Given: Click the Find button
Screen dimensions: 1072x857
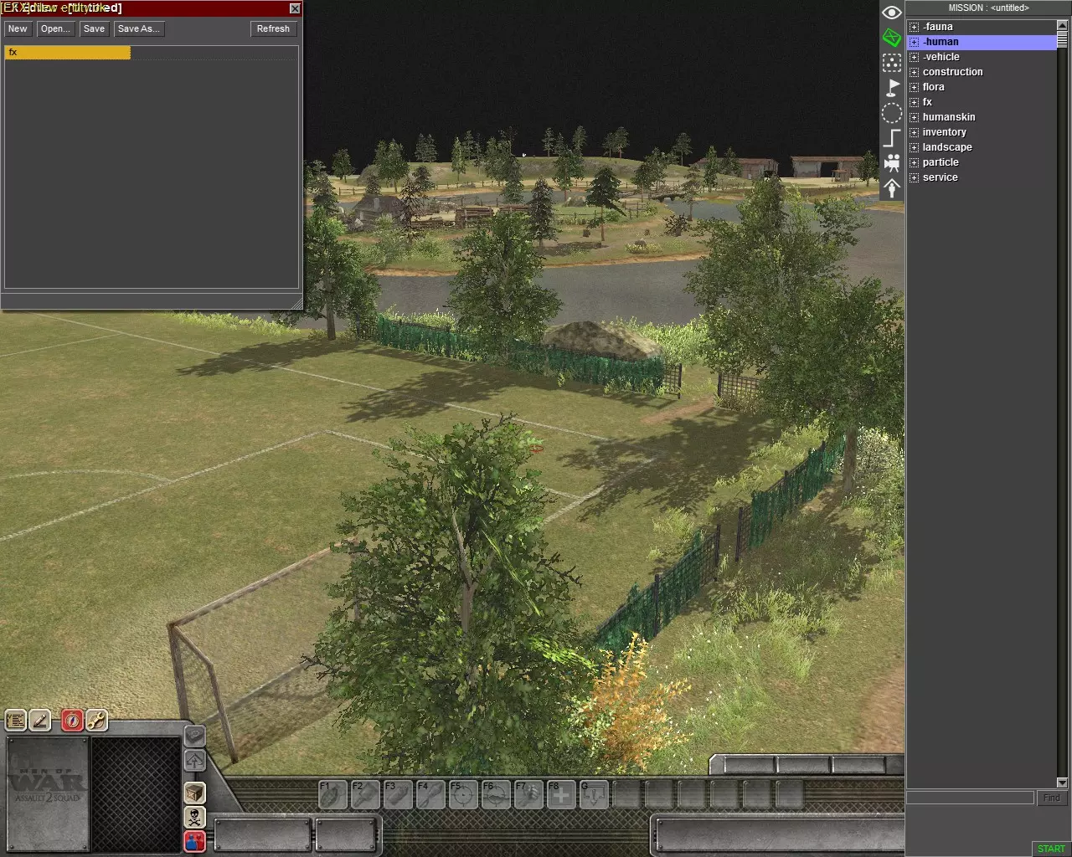Looking at the screenshot, I should (x=1052, y=798).
